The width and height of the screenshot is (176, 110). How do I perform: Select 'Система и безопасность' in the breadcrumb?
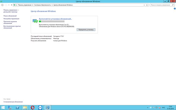coord(43,5)
